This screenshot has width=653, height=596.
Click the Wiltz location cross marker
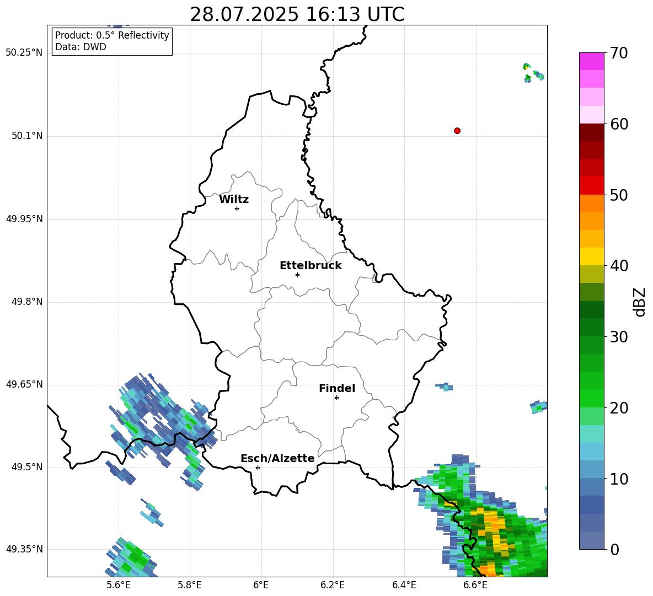pyautogui.click(x=237, y=208)
